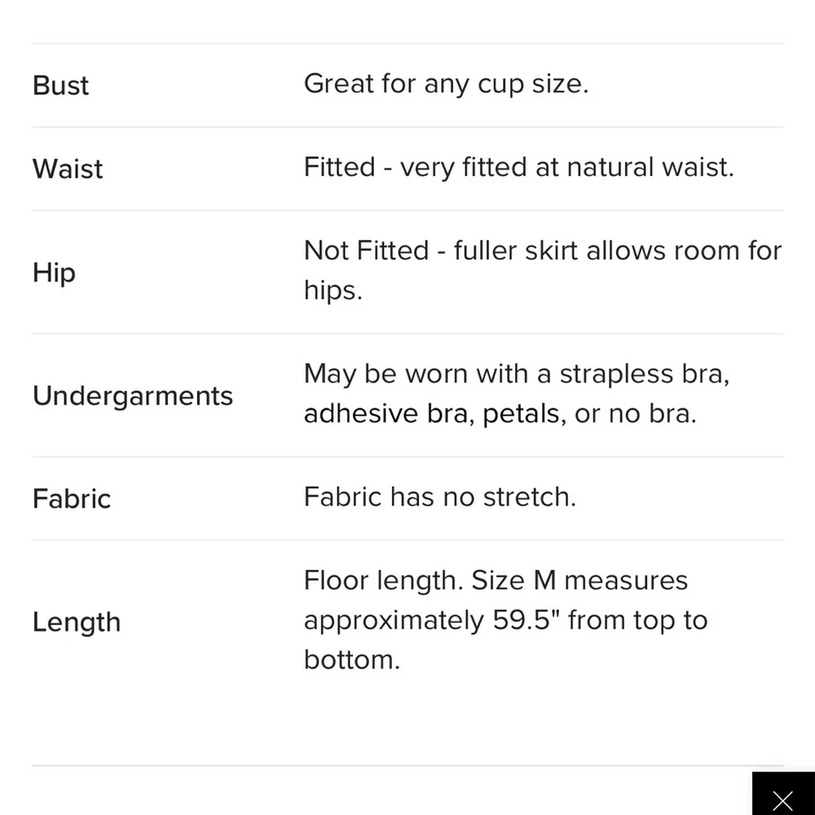This screenshot has height=815, width=815.
Task: Click the word 'bottom.' in Length description
Action: (352, 659)
